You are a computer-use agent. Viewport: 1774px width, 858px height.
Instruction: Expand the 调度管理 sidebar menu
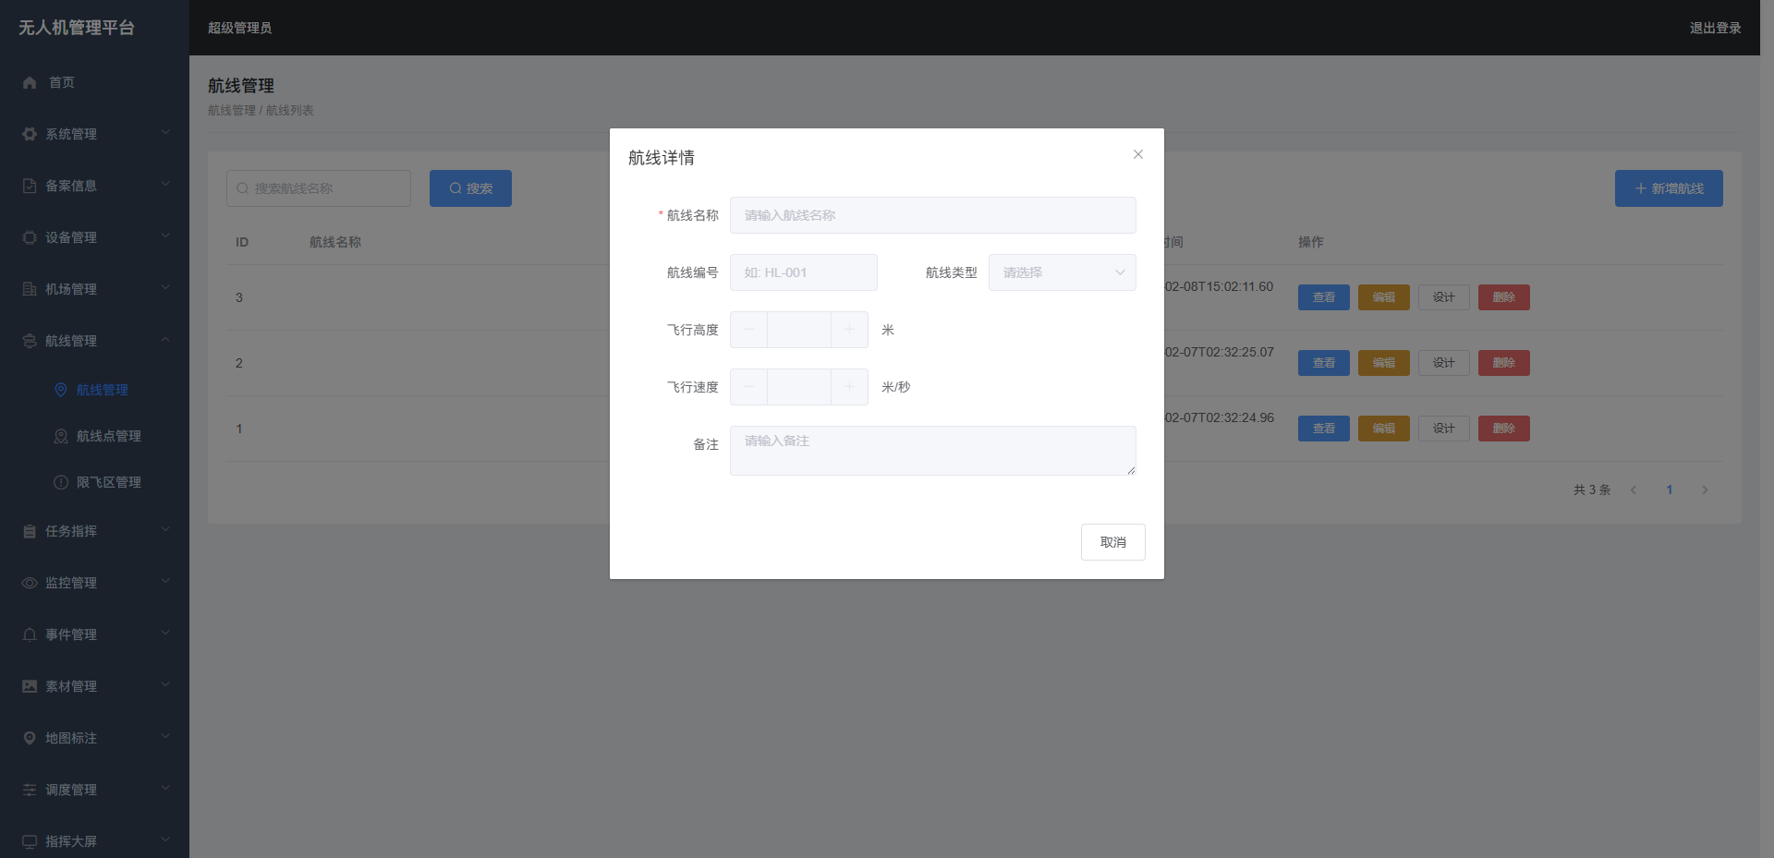(x=94, y=790)
